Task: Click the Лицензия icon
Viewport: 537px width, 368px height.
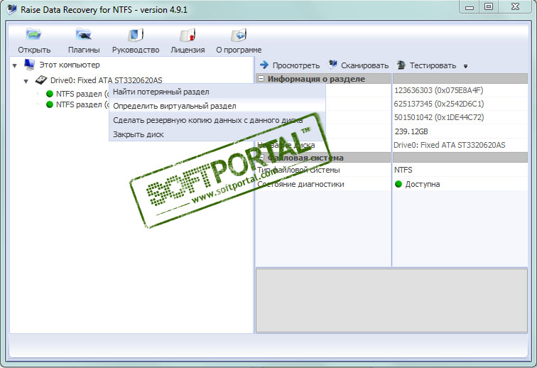Action: coord(188,35)
